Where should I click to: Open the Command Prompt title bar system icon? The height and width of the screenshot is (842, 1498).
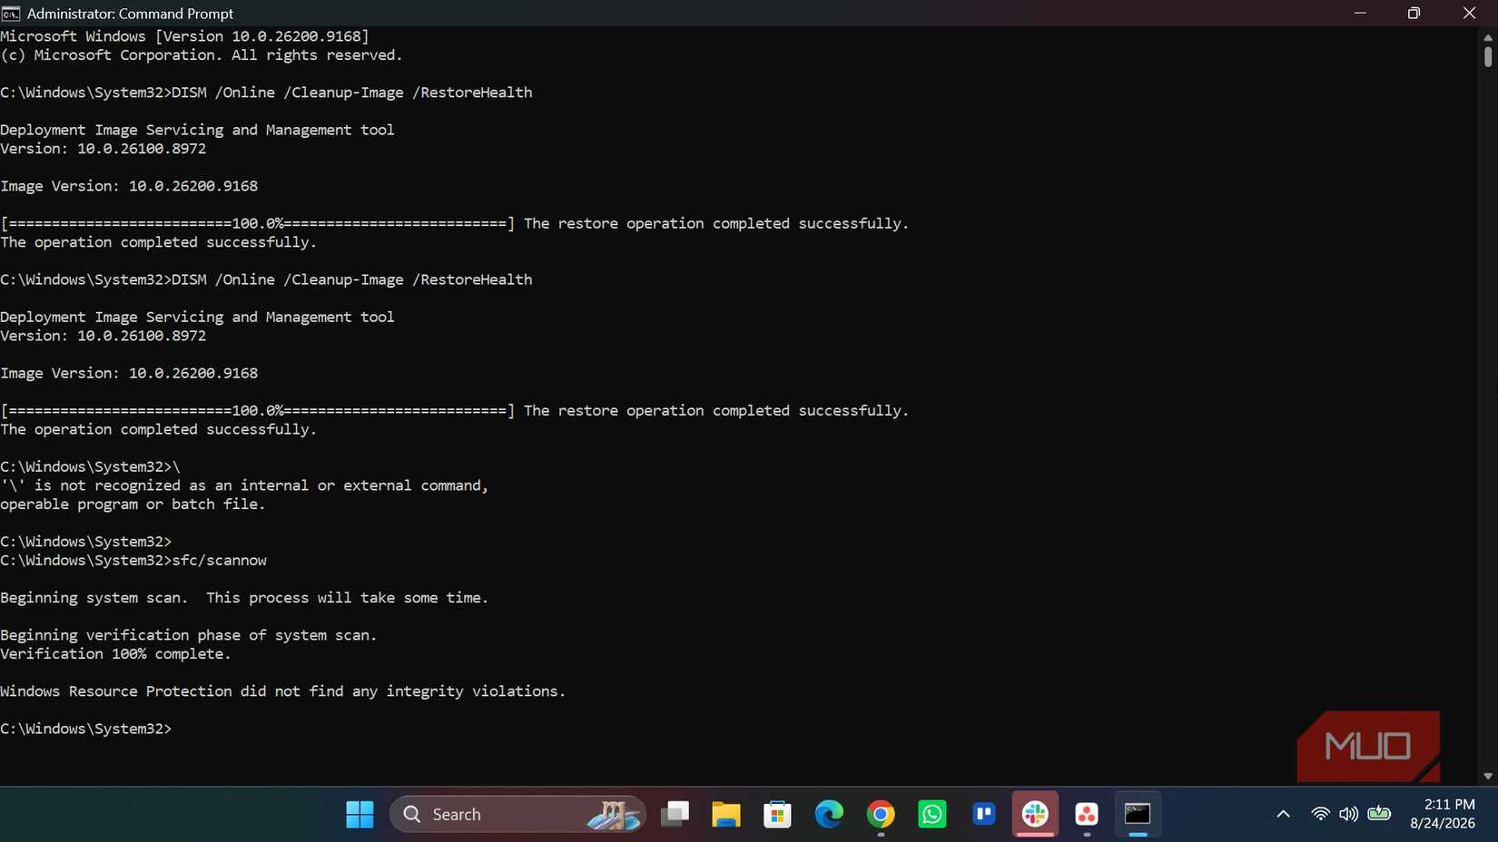click(x=11, y=14)
